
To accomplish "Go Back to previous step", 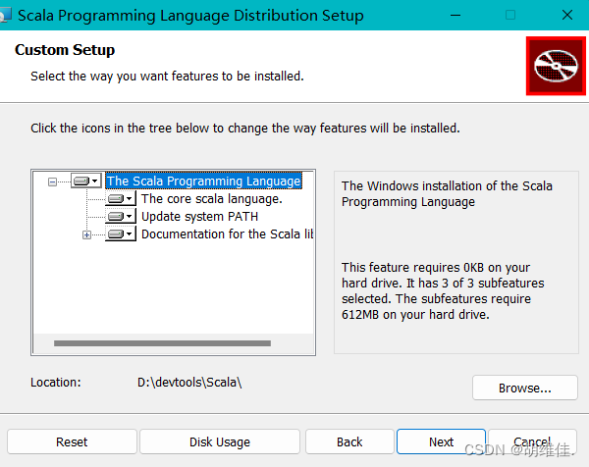I will point(349,441).
